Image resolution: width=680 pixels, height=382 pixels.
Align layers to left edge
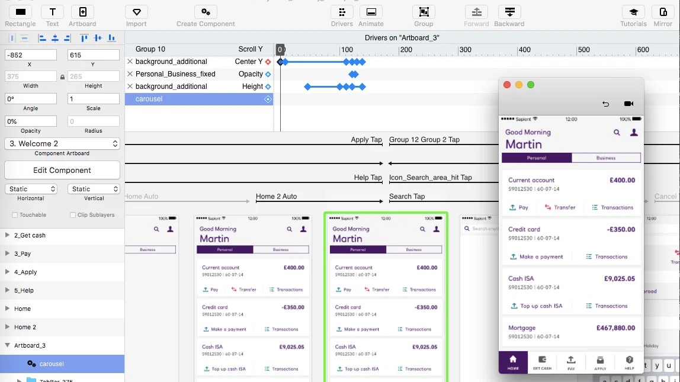pyautogui.click(x=42, y=38)
